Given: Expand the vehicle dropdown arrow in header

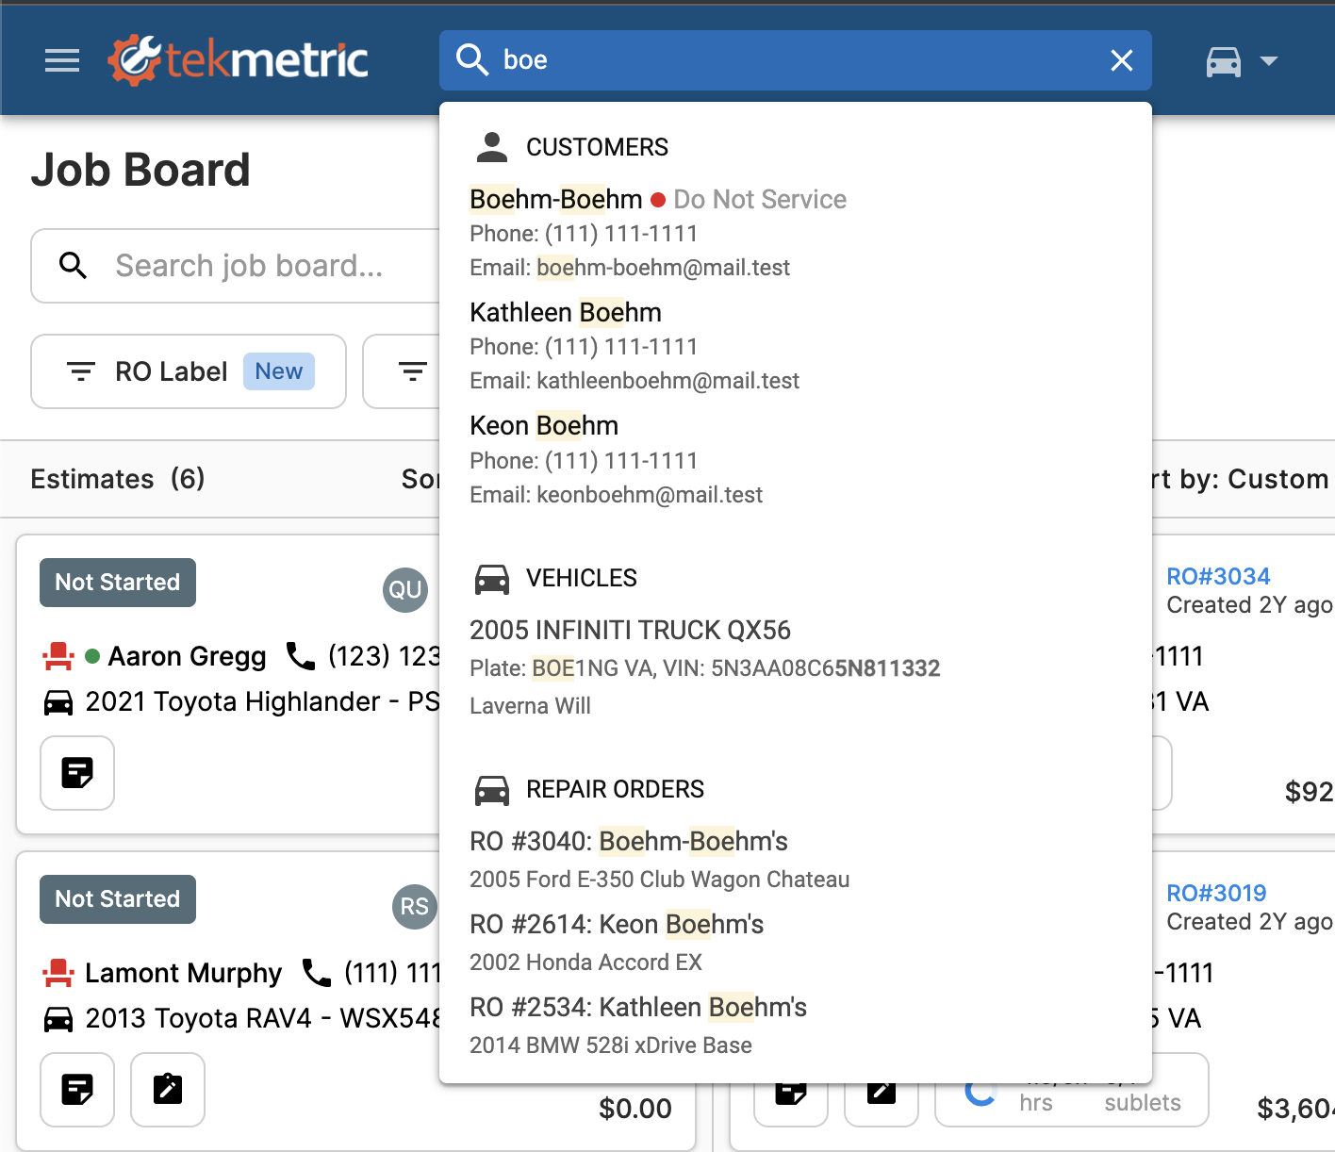Looking at the screenshot, I should (x=1269, y=61).
